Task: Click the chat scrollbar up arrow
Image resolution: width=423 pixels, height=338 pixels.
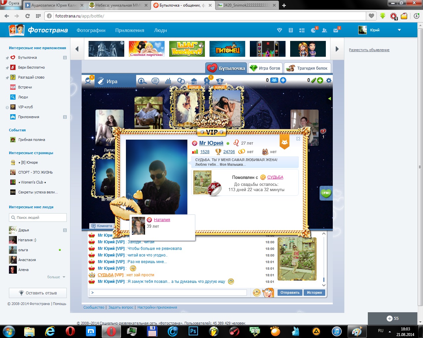Action: [324, 234]
